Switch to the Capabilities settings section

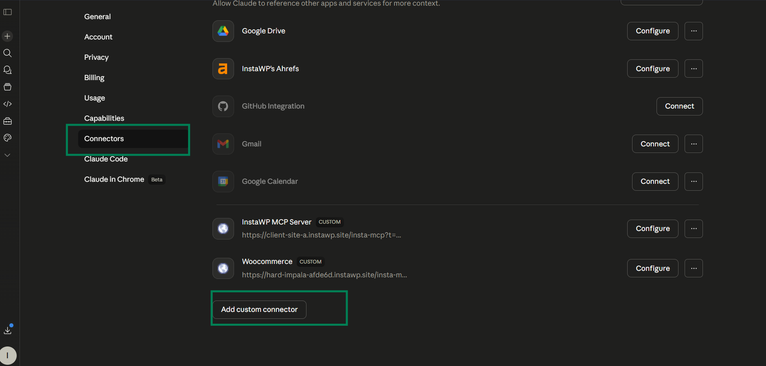click(104, 118)
